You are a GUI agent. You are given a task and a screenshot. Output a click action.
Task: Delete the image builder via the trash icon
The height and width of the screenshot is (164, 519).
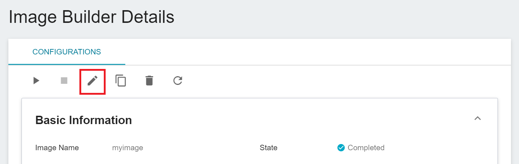[x=149, y=81]
